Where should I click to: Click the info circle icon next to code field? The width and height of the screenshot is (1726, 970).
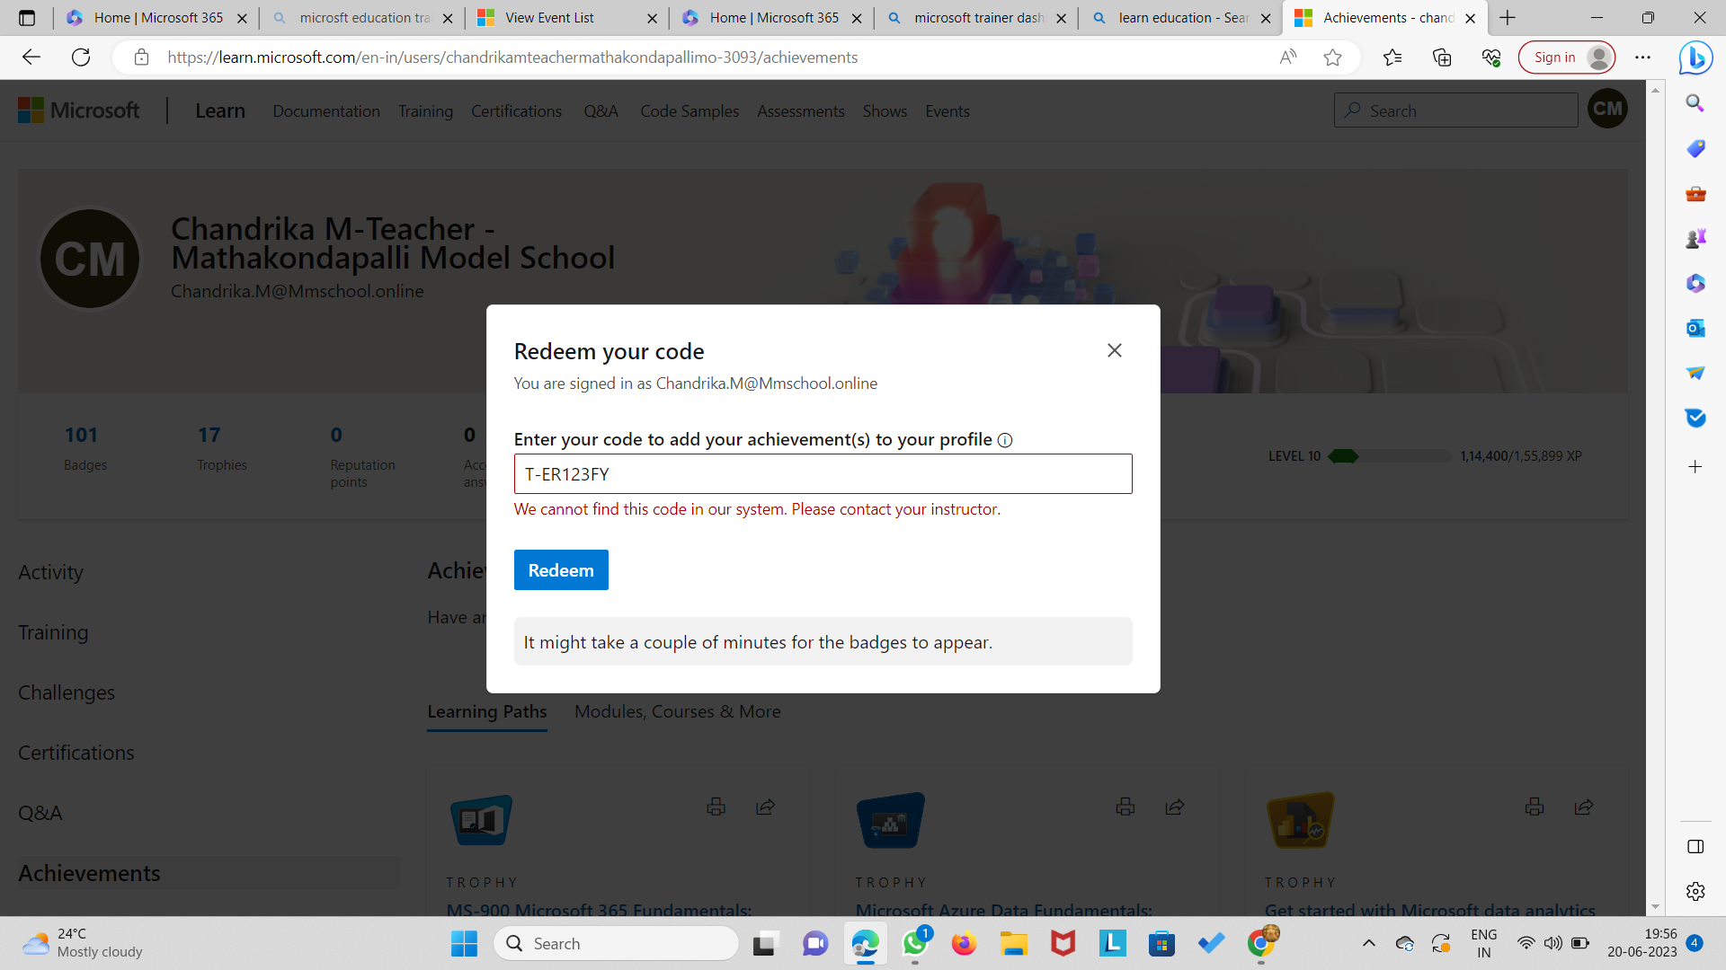[1004, 439]
